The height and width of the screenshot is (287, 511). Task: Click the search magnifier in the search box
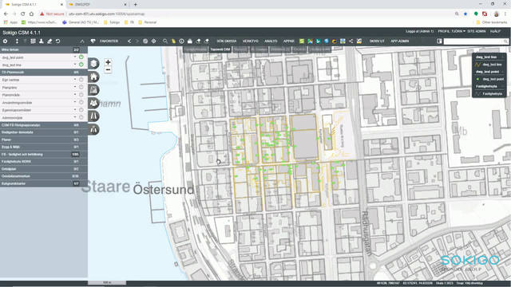[505, 41]
